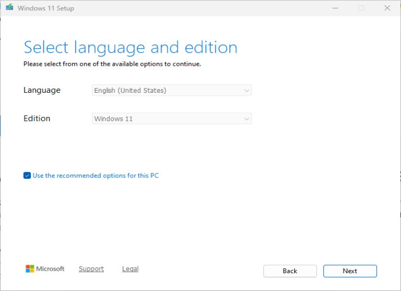
Task: Select the Windows 11 edition combo box
Action: click(172, 118)
